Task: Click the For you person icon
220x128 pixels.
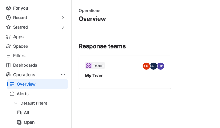Action: tap(8, 8)
